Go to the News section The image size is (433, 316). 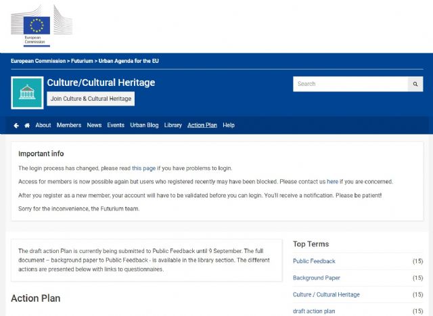tap(94, 125)
